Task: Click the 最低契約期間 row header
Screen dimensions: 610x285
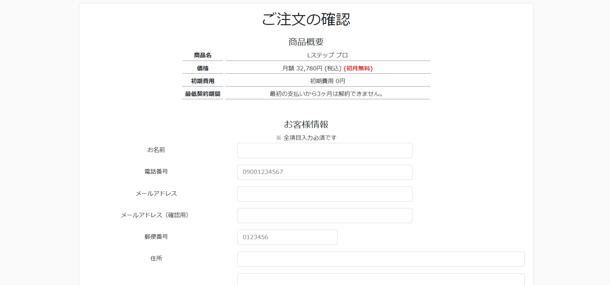Action: 202,94
